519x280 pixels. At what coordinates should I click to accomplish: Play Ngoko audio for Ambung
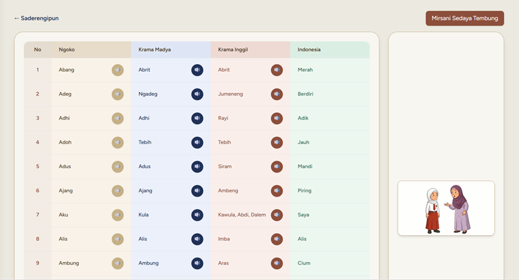click(x=117, y=263)
